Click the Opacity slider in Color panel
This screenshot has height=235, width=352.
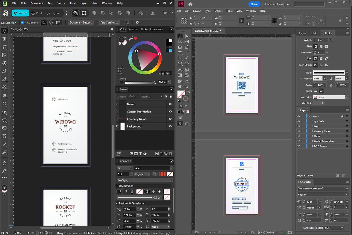(x=140, y=83)
